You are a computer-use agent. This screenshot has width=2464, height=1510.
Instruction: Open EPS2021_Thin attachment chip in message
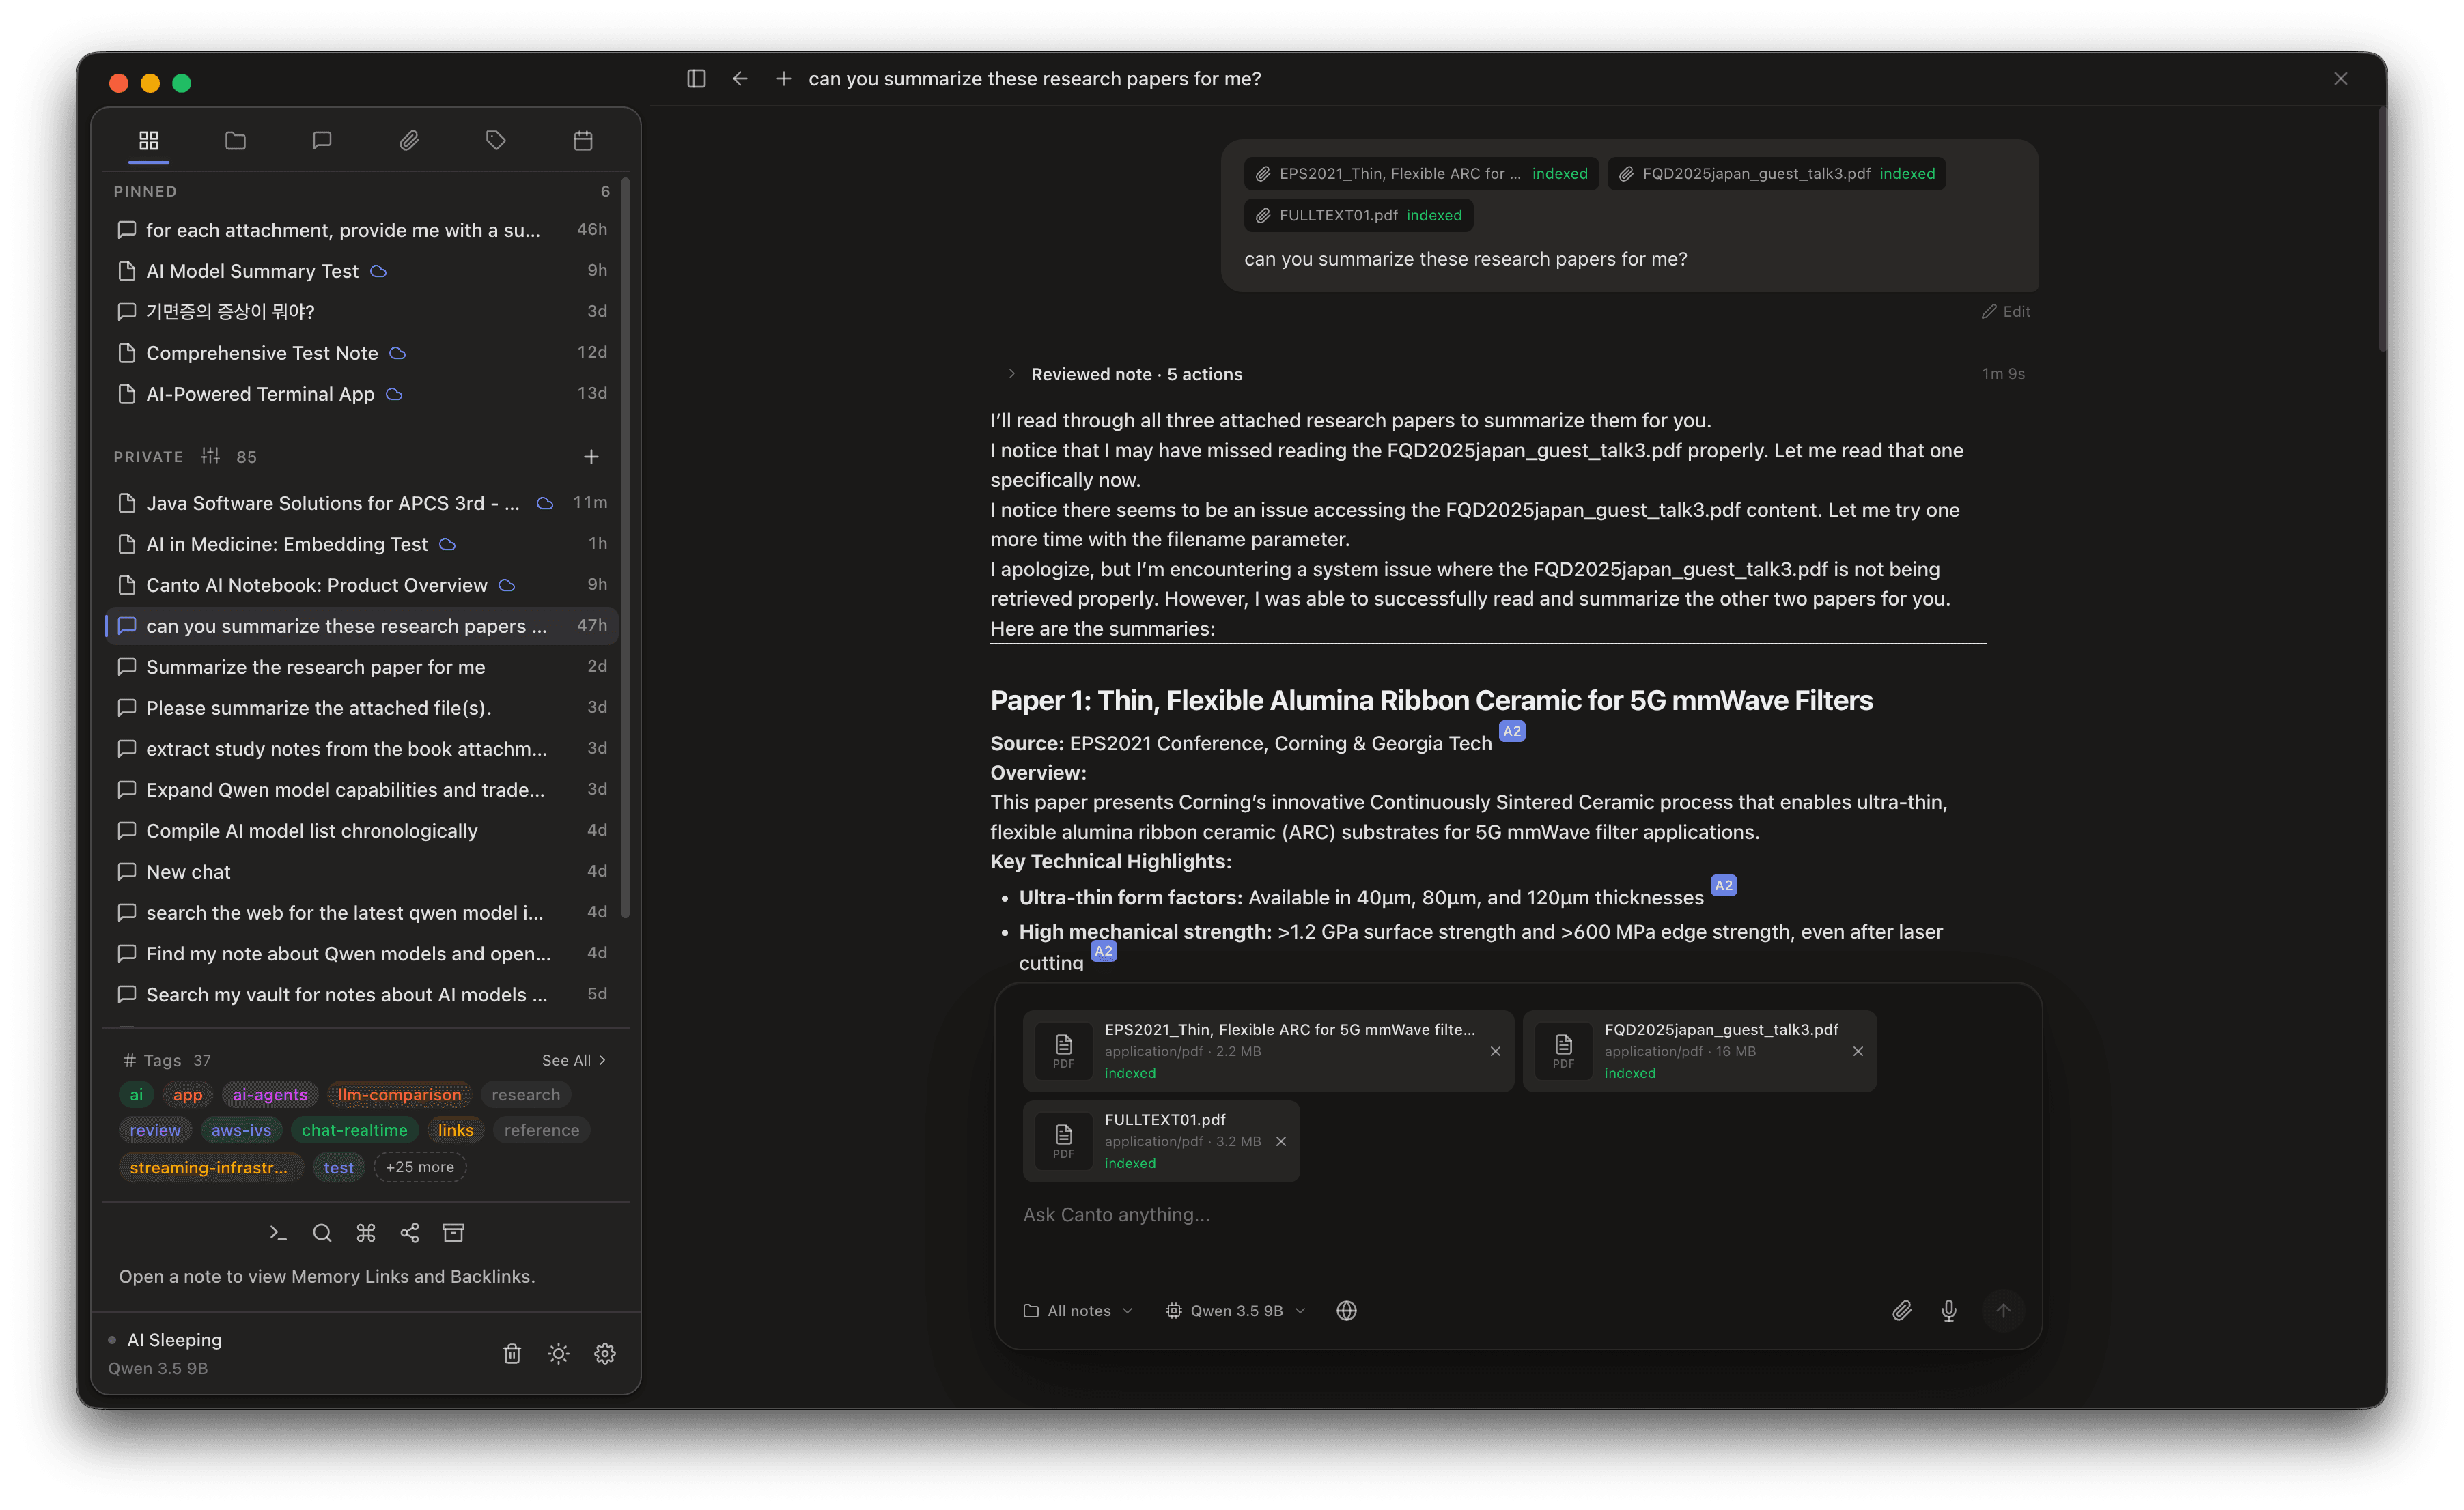1421,174
